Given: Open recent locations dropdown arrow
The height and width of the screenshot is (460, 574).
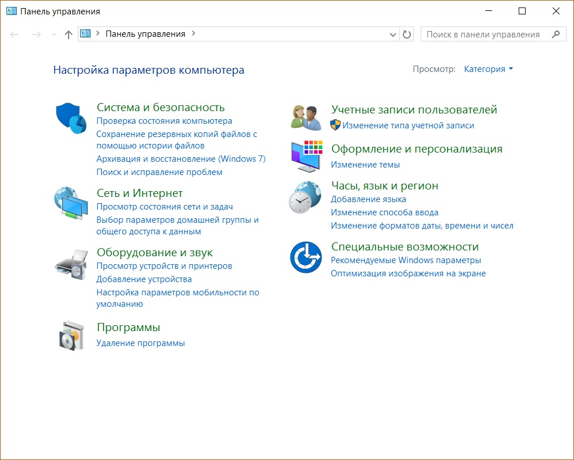Looking at the screenshot, I should pyautogui.click(x=54, y=35).
